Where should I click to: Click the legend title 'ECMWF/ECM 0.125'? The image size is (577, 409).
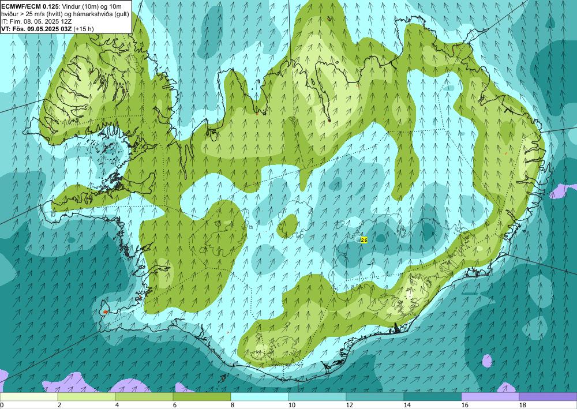click(29, 6)
